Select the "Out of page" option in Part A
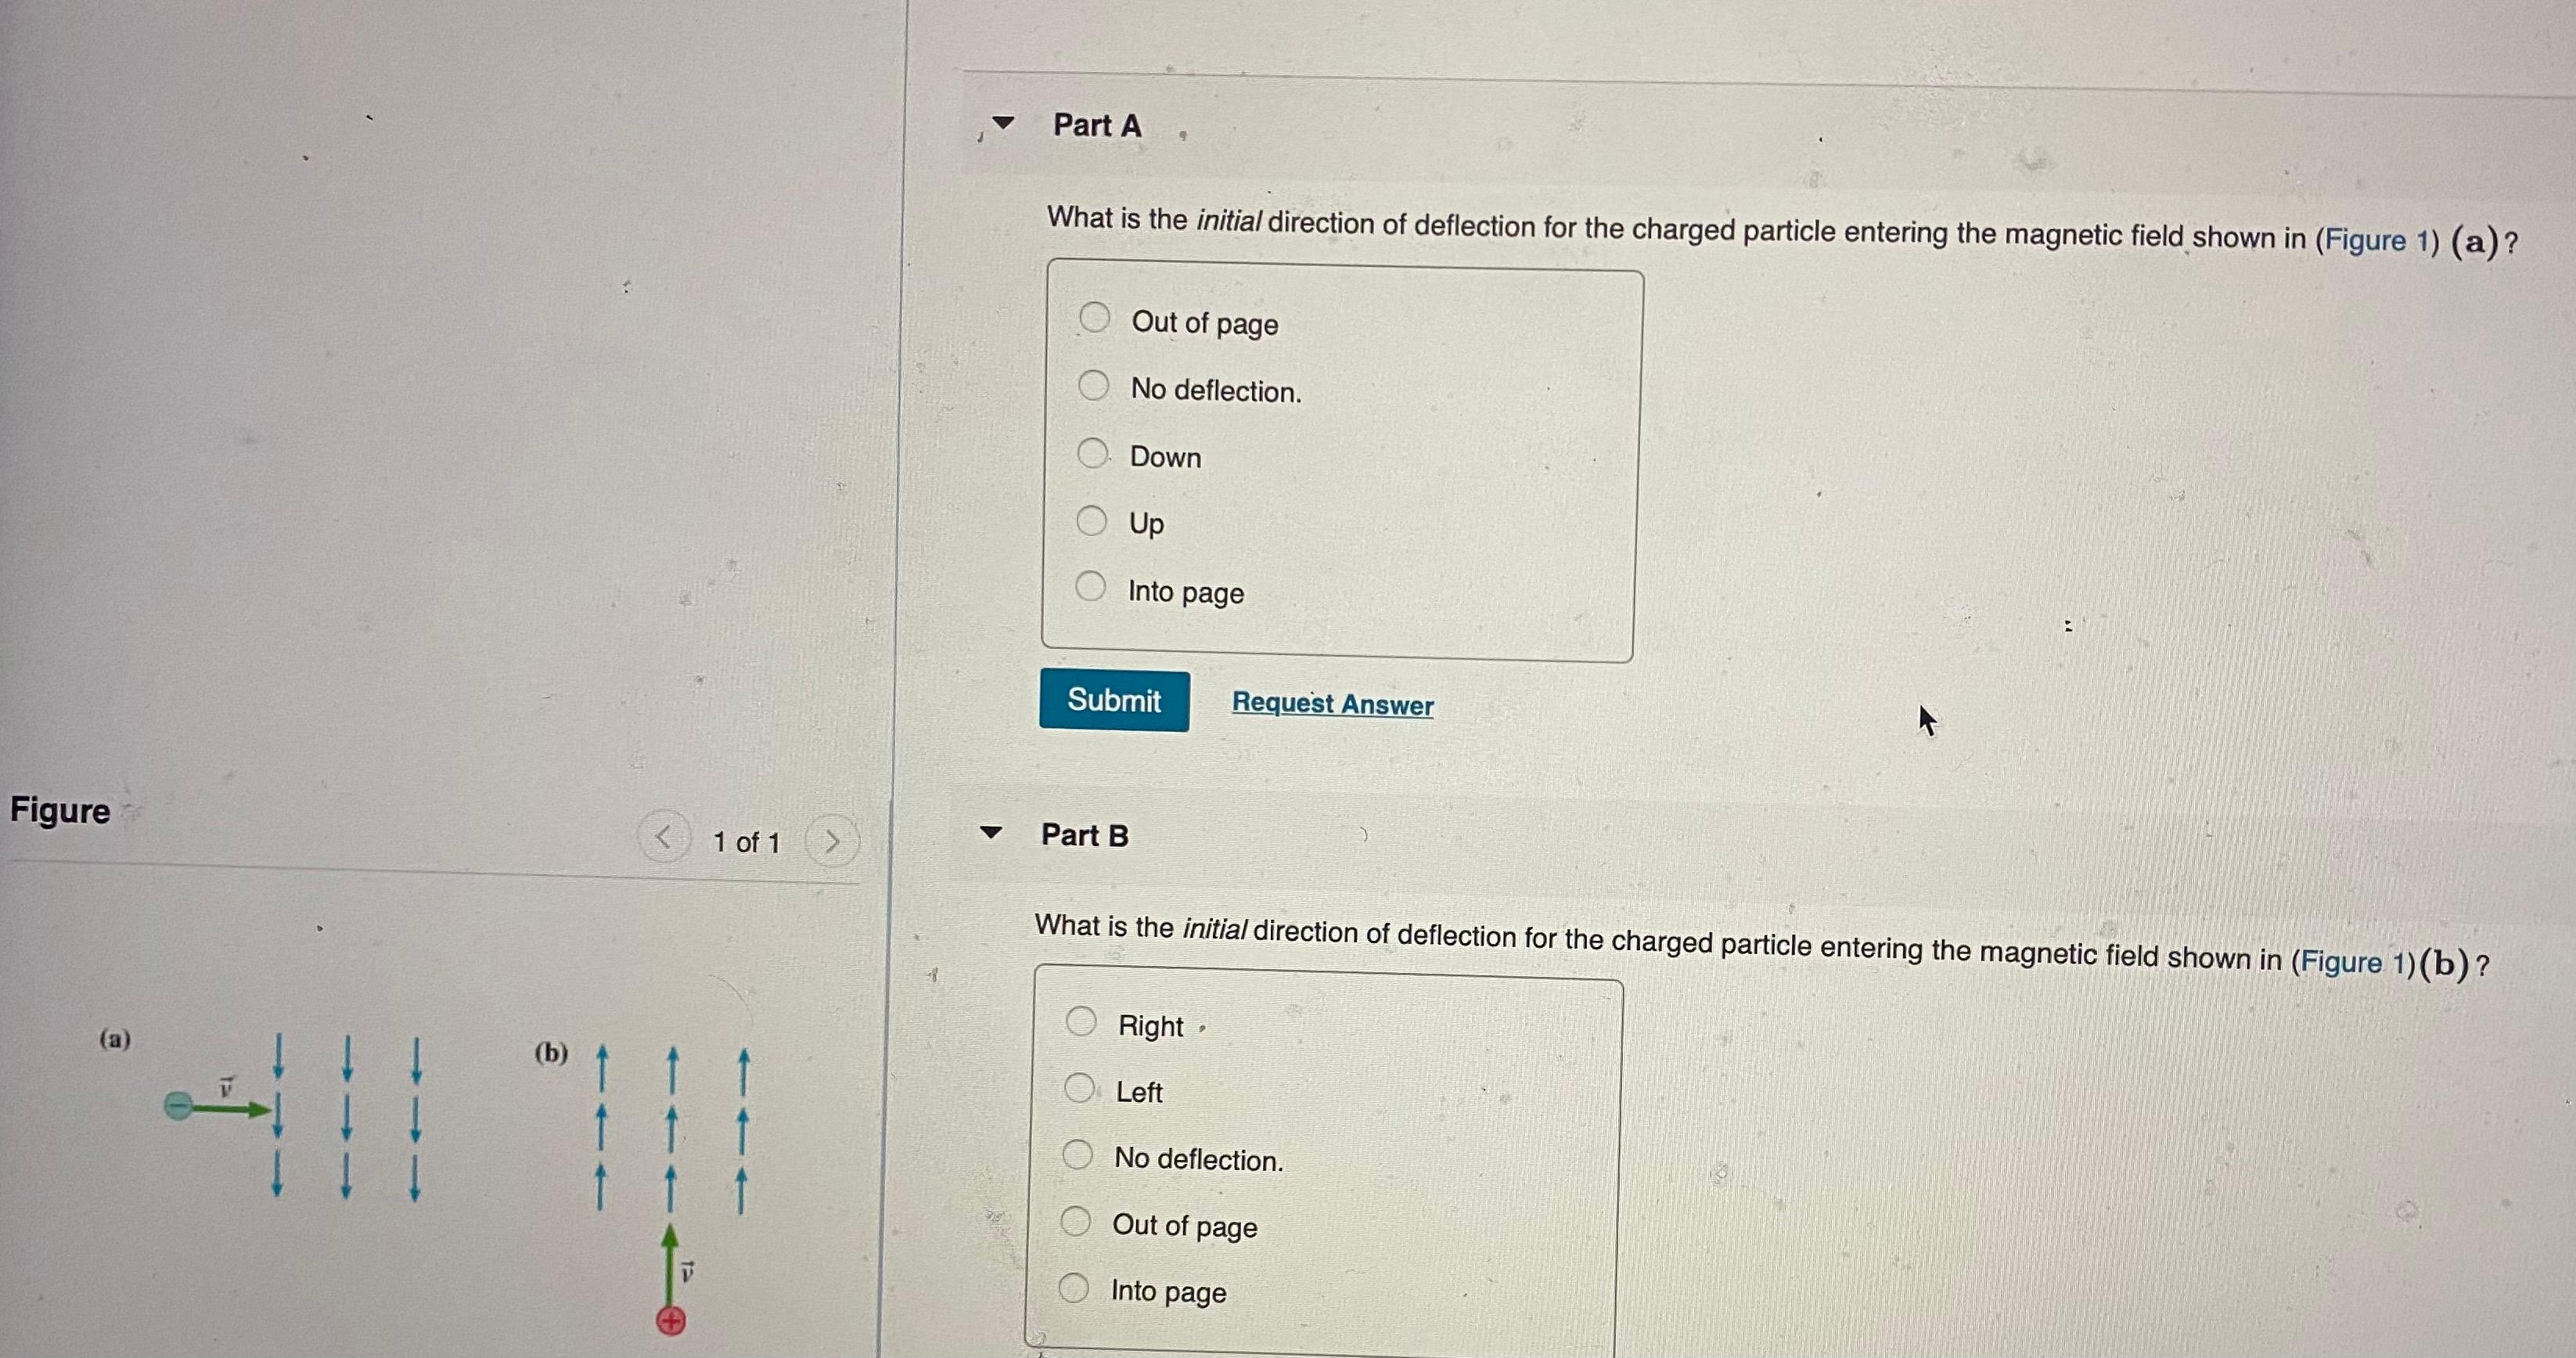Screen dimensions: 2576x1358 click(x=1096, y=318)
